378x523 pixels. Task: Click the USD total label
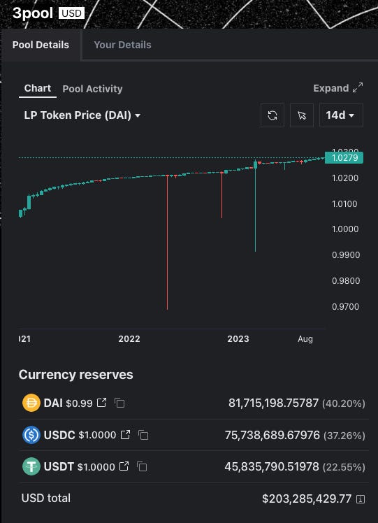46,498
